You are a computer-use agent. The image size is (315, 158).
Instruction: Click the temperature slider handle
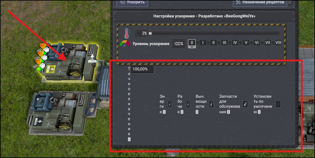click(150, 33)
